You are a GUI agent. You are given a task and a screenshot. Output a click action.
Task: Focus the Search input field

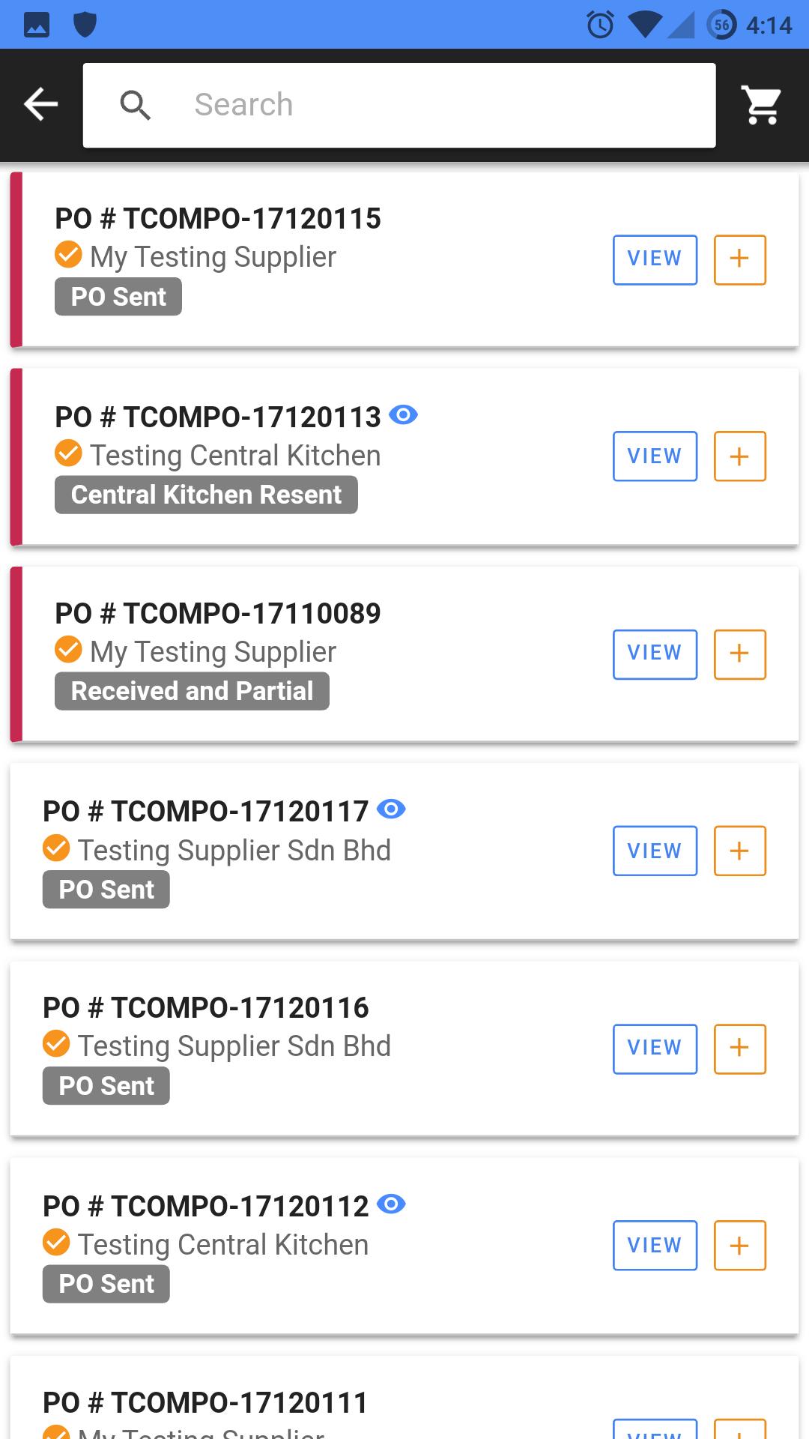tap(399, 105)
